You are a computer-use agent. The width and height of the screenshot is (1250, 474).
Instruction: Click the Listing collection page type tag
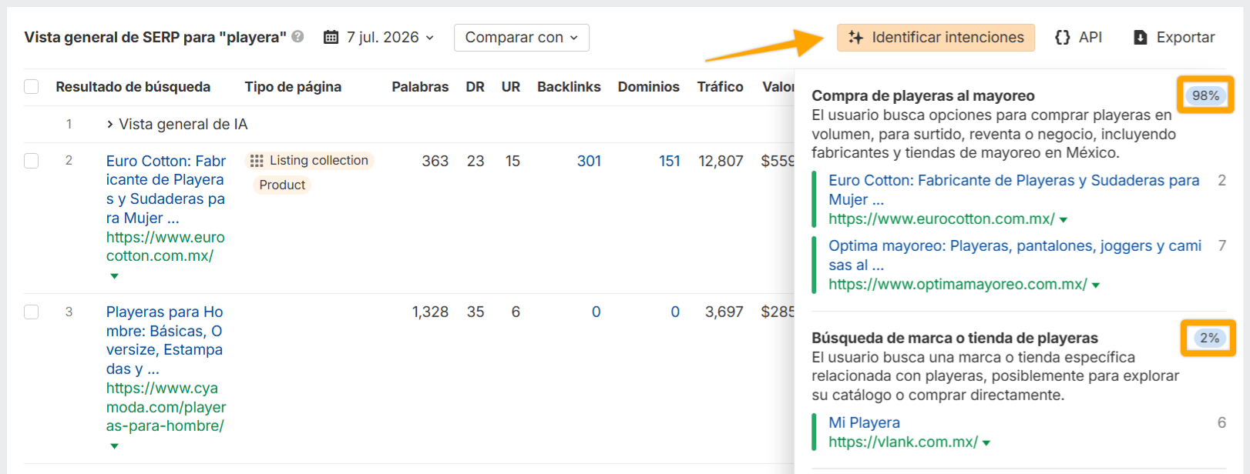309,161
